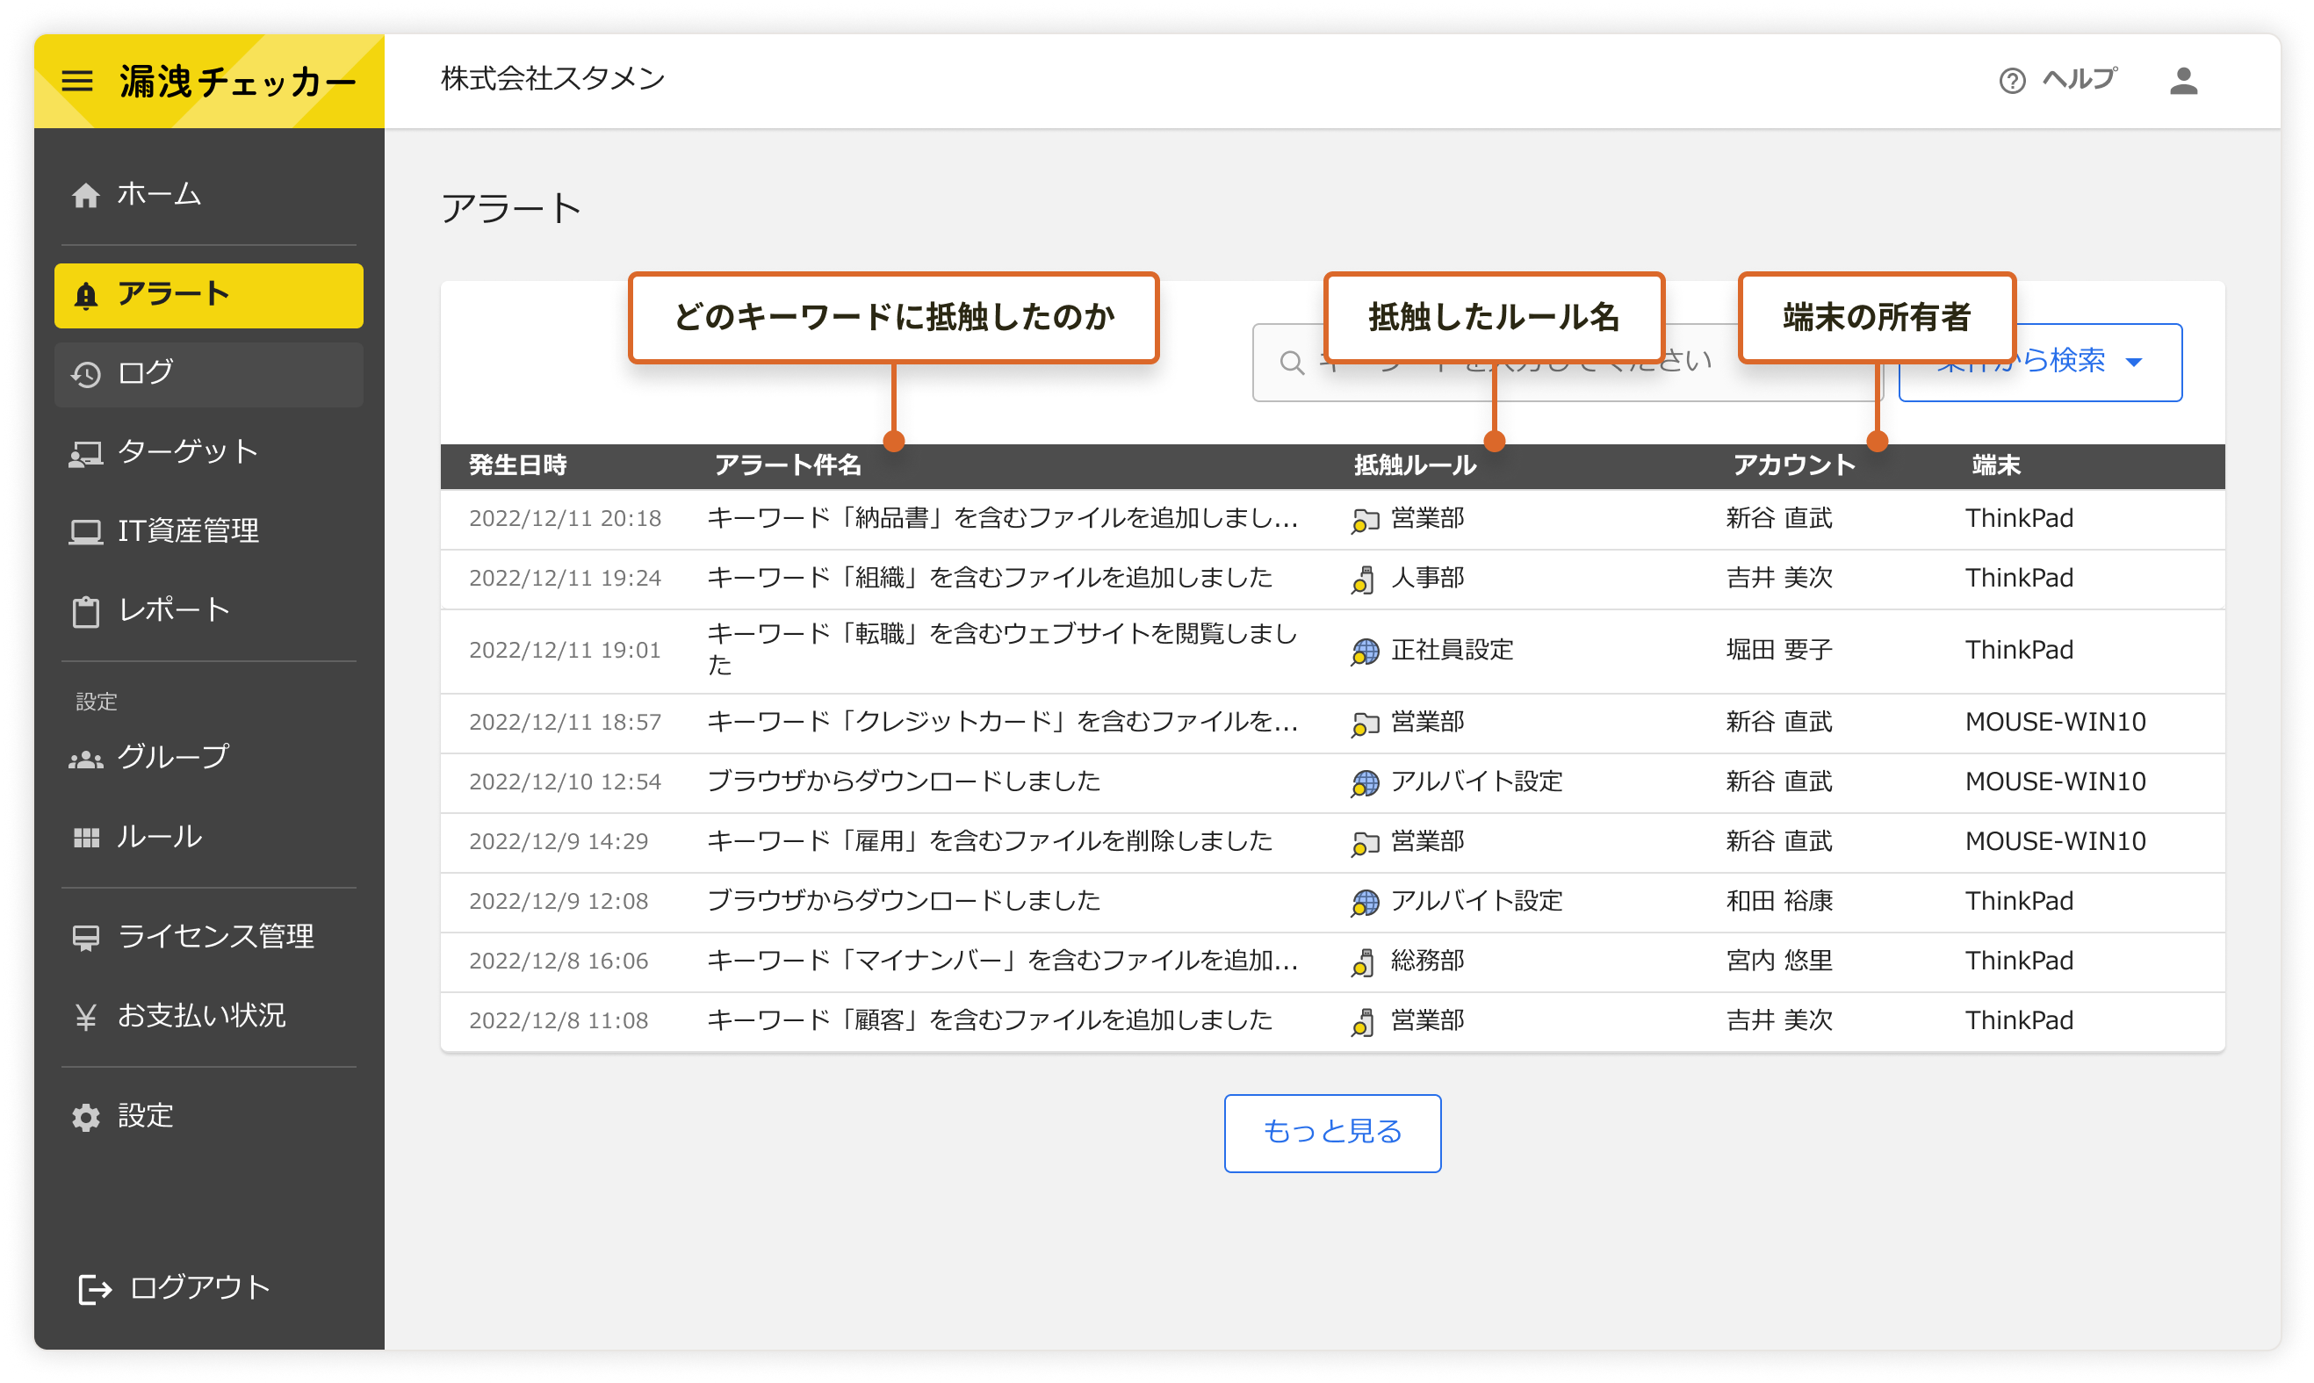Open the user account profile icon
The width and height of the screenshot is (2314, 1383).
pyautogui.click(x=2181, y=81)
